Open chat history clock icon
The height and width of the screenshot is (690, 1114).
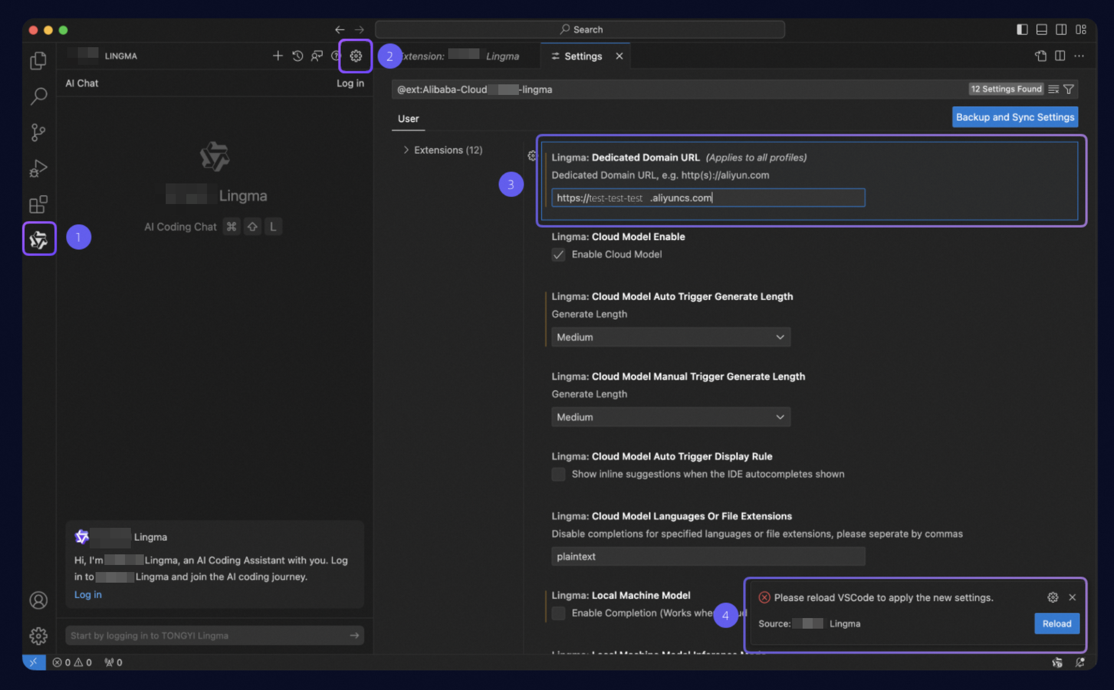point(298,56)
